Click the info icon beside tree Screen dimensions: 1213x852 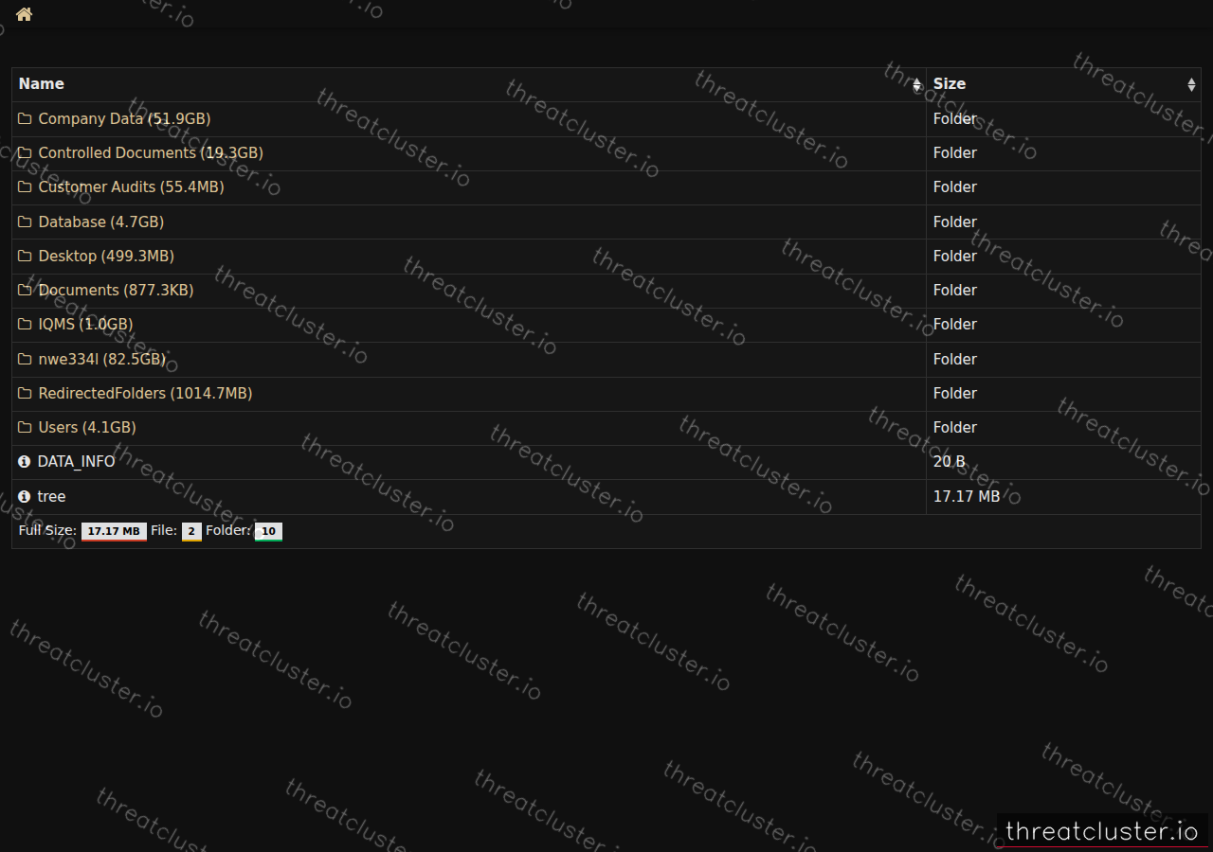click(25, 496)
